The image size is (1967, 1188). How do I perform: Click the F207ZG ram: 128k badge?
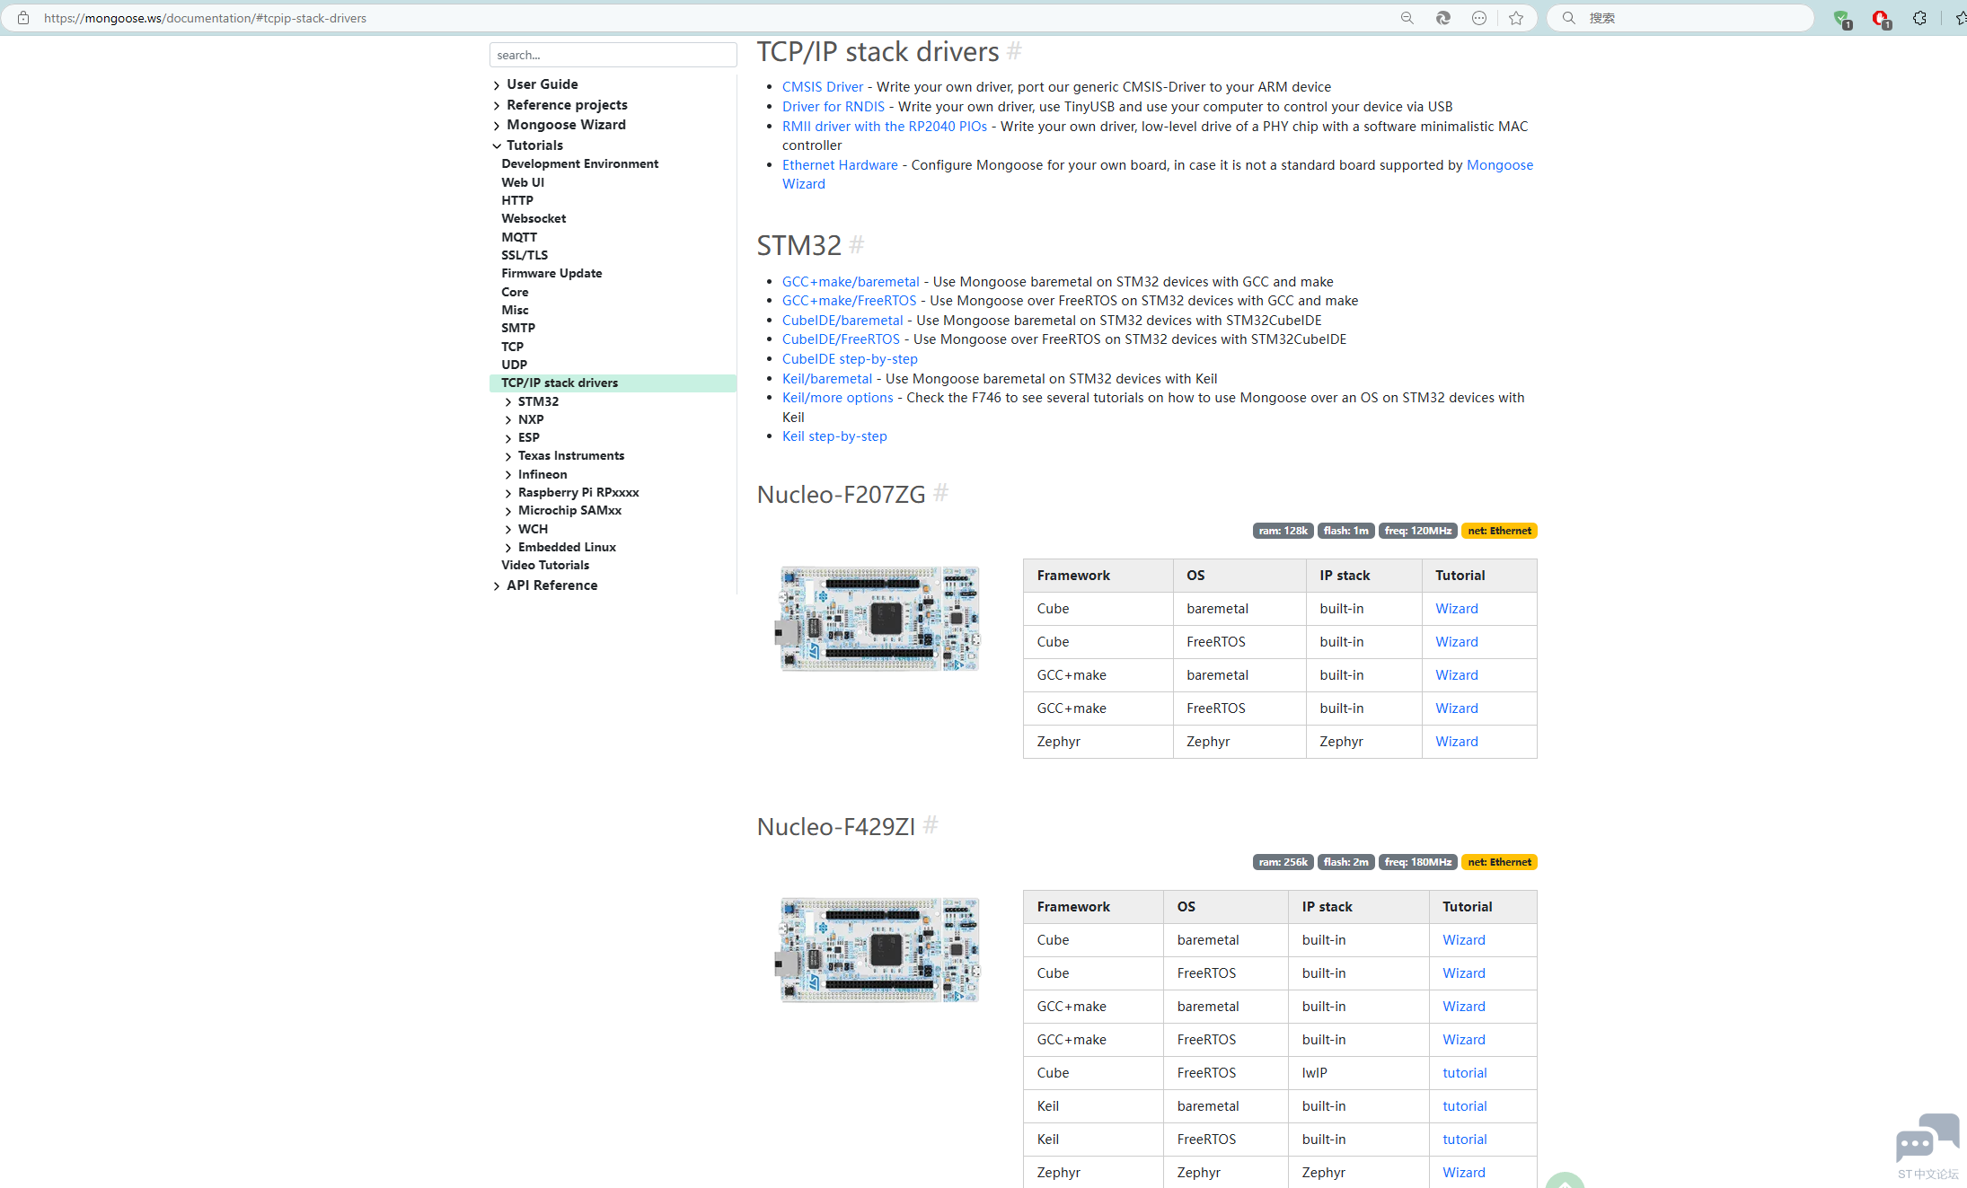click(x=1283, y=531)
